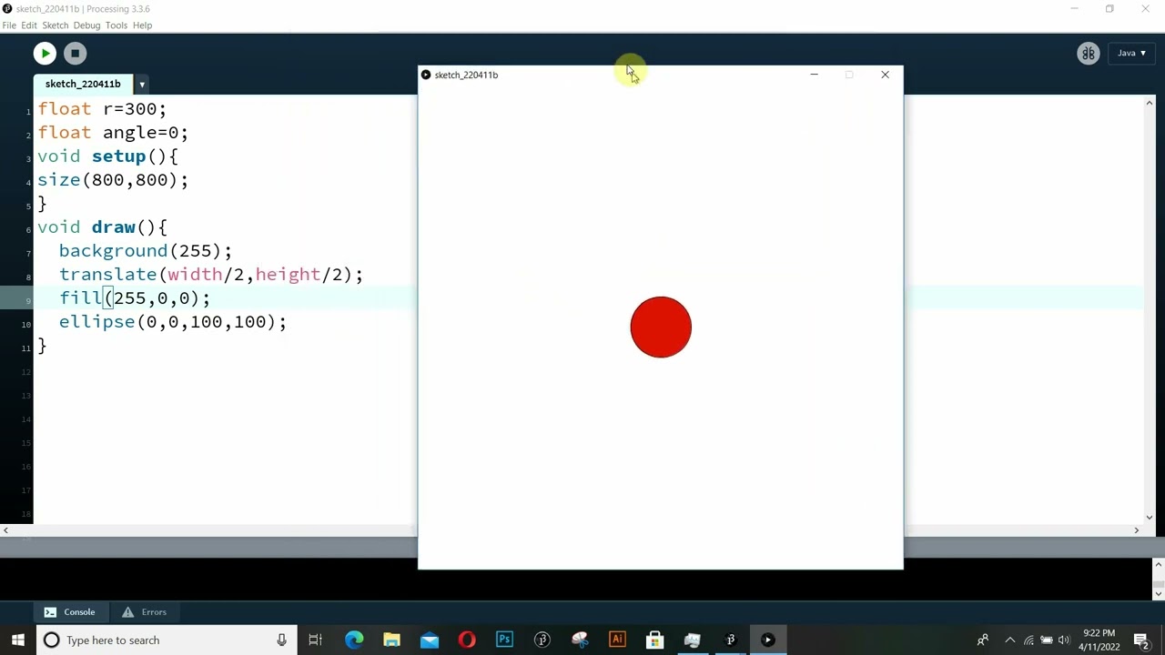Click the 'translate(width/2,height/2);' line
Image resolution: width=1165 pixels, height=655 pixels.
(x=211, y=275)
